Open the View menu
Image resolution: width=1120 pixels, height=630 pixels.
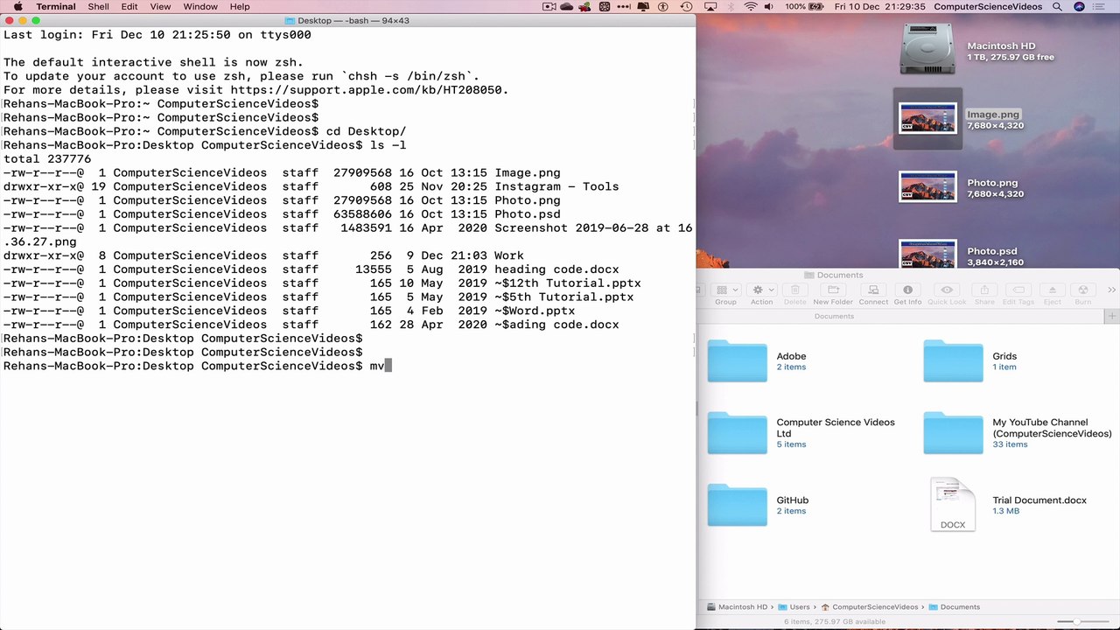tap(160, 7)
